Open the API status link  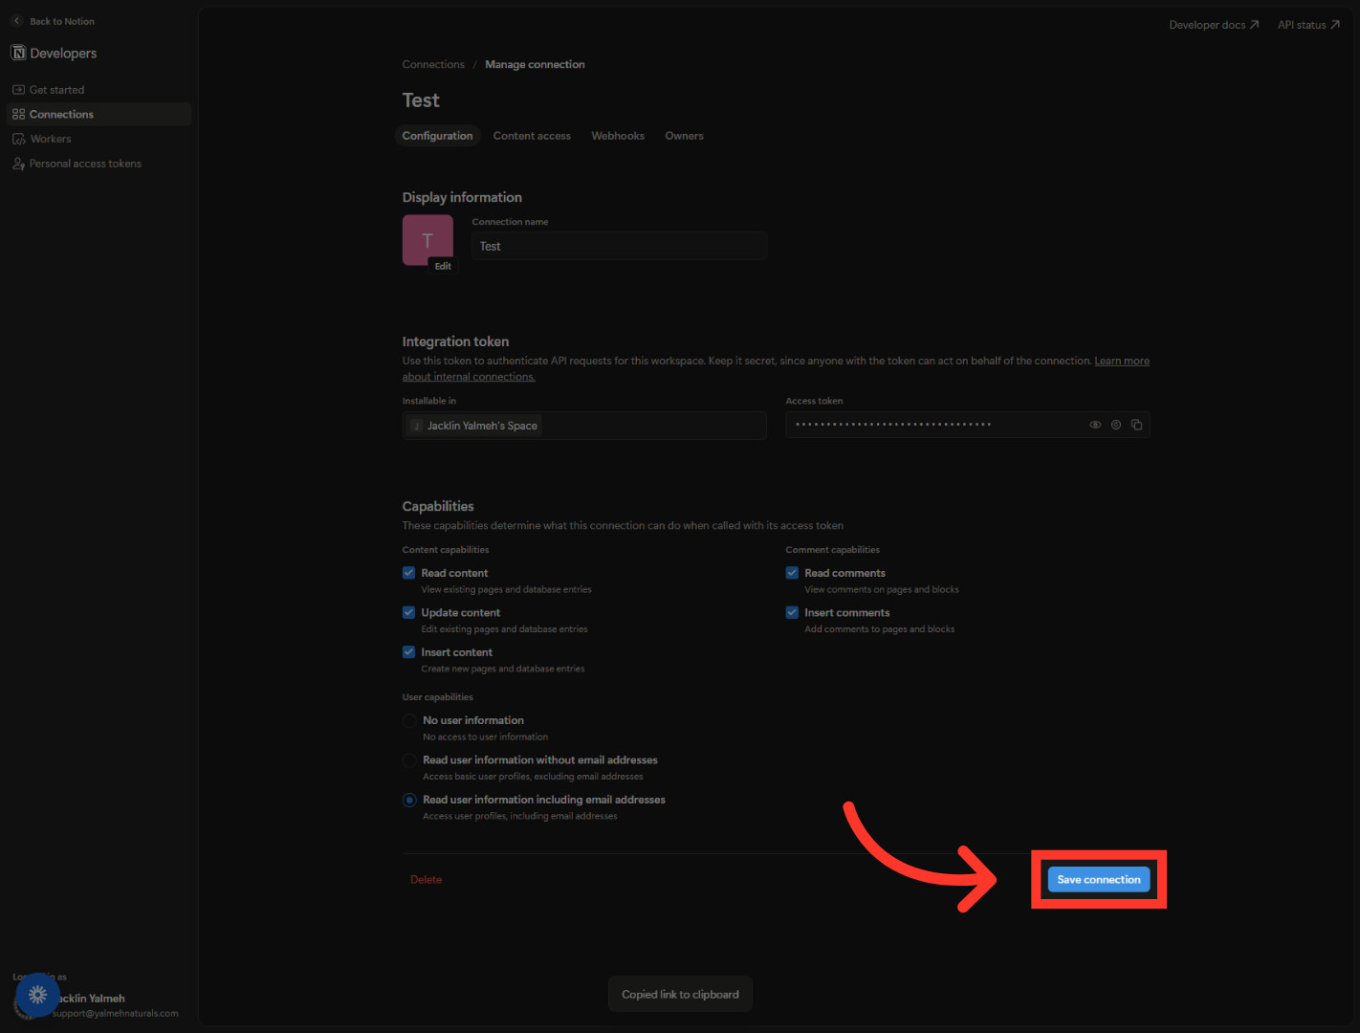click(x=1308, y=25)
